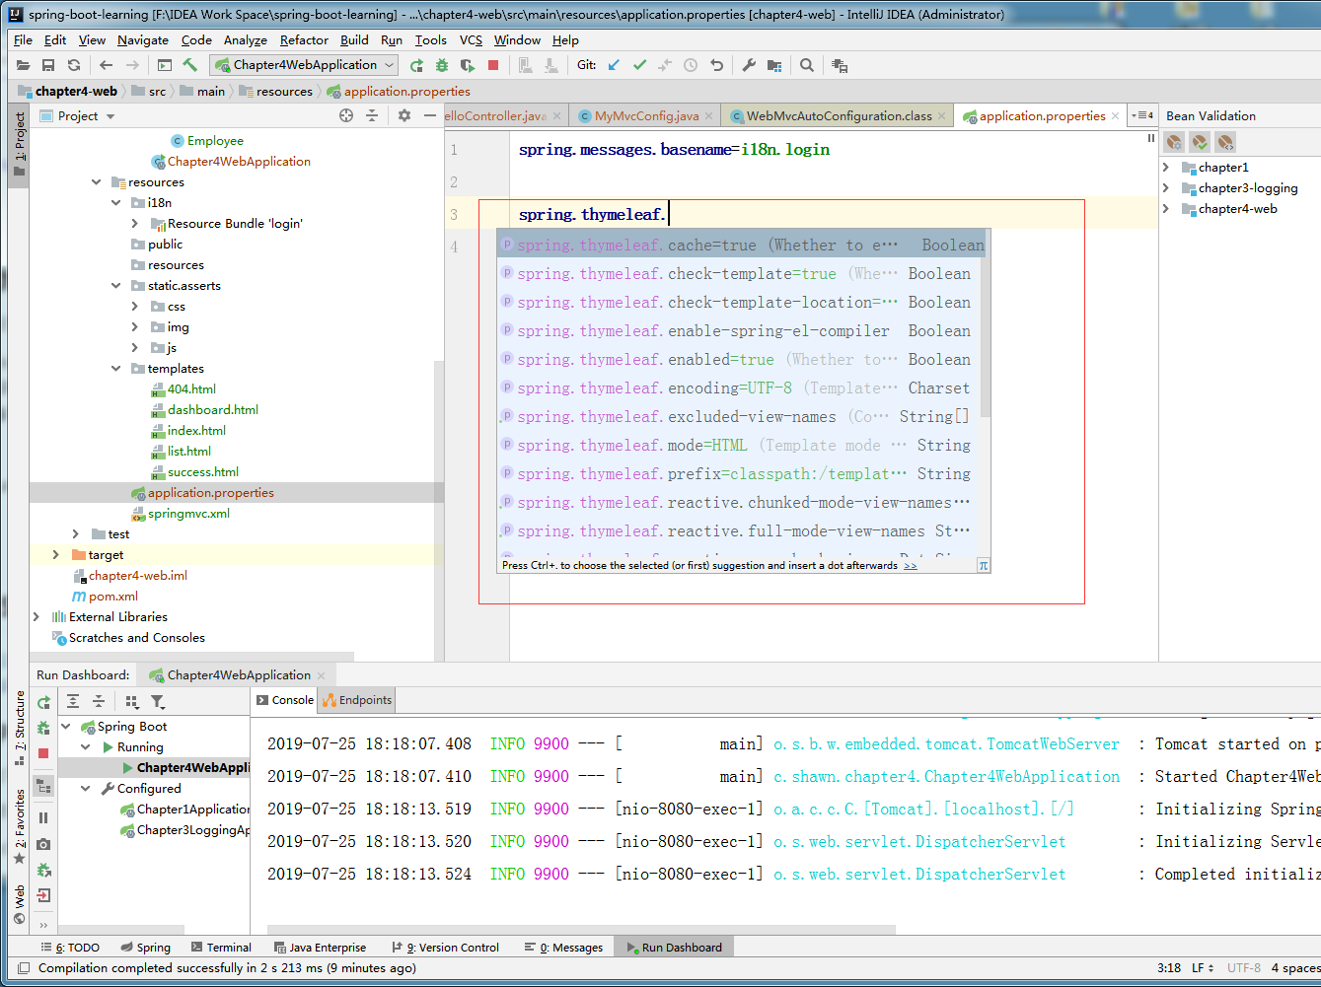The image size is (1321, 987).
Task: Collapse all in the Project panel
Action: click(372, 115)
